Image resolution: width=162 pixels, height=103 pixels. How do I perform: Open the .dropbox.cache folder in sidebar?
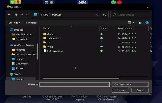[22, 34]
